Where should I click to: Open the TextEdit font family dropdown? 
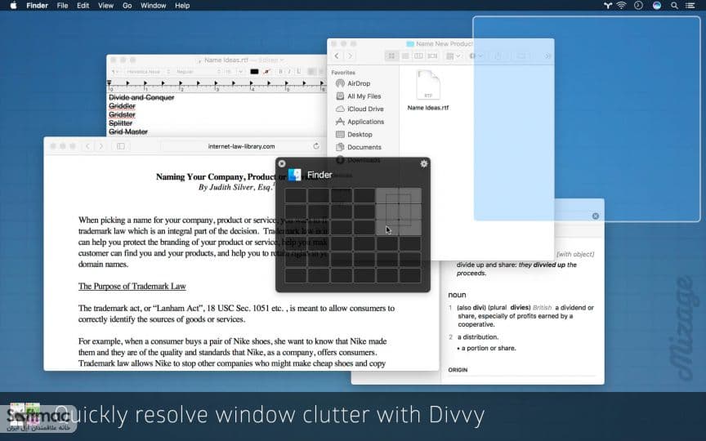(x=147, y=72)
